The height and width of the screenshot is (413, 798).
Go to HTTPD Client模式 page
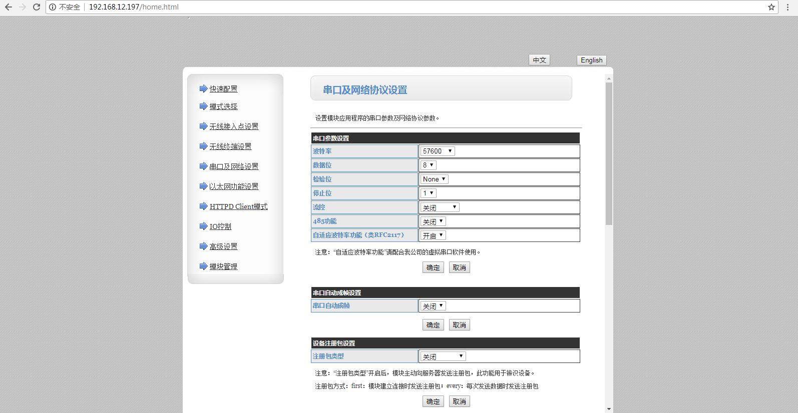pyautogui.click(x=238, y=206)
